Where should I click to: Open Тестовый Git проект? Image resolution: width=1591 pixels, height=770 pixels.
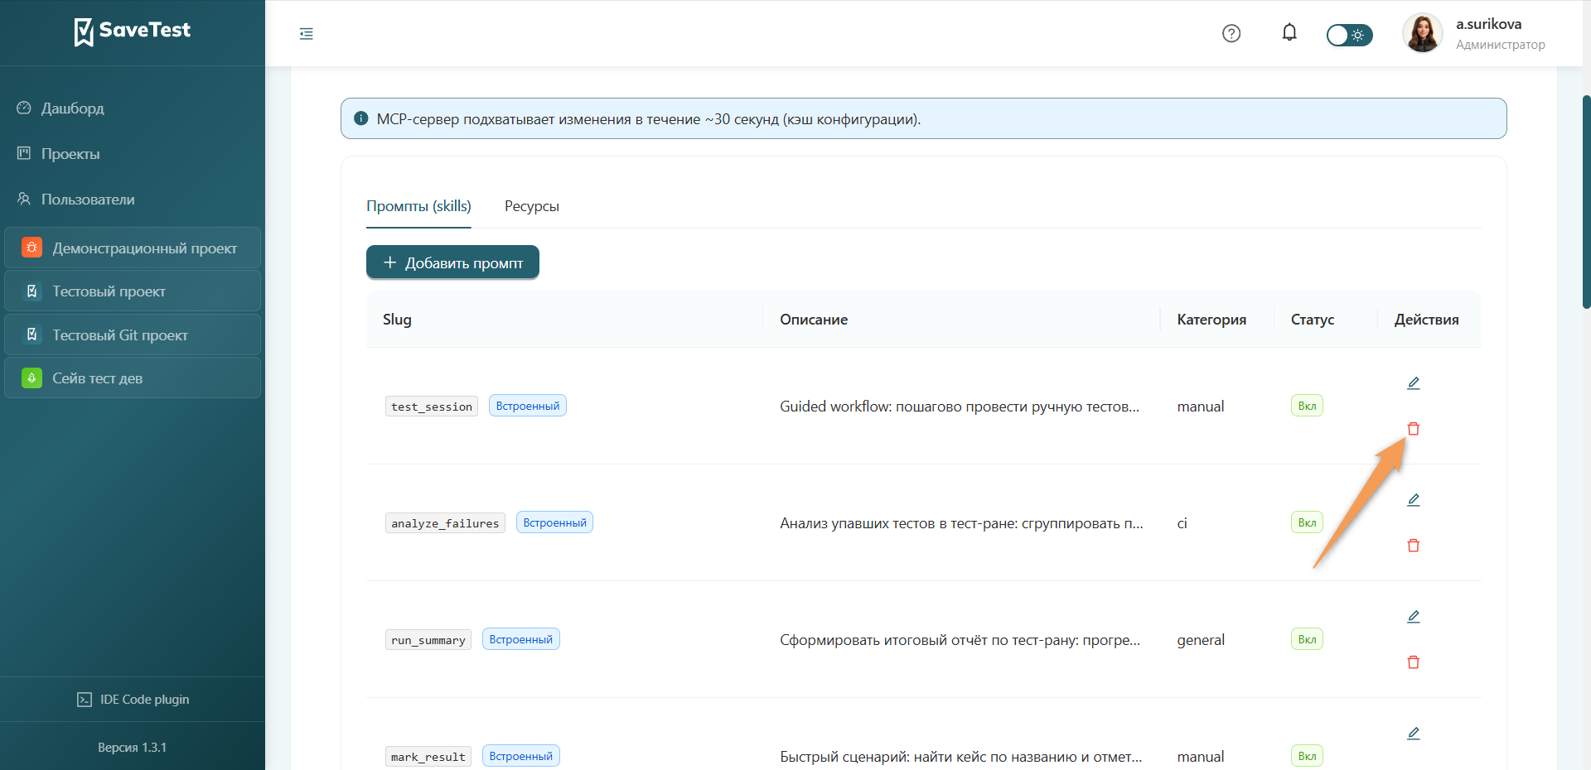pyautogui.click(x=133, y=335)
